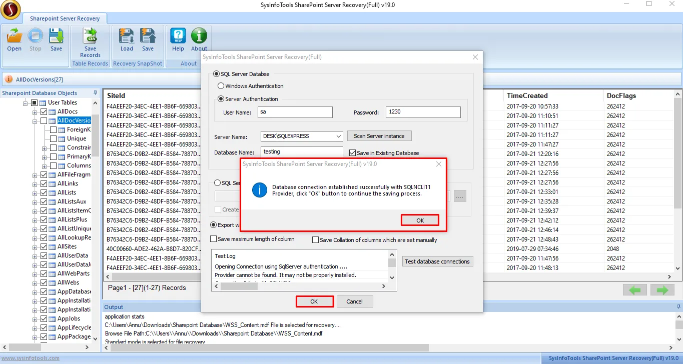Expand the PrimaryK node

tap(45, 156)
